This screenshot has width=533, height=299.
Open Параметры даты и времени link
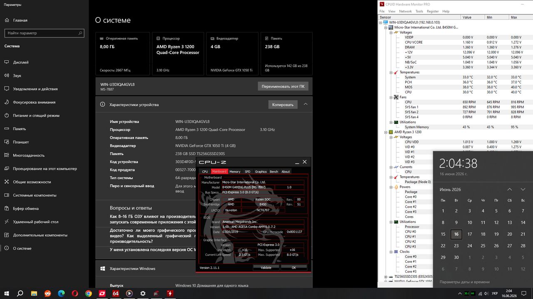coord(464,282)
